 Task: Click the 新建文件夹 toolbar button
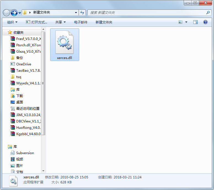(x=104, y=22)
